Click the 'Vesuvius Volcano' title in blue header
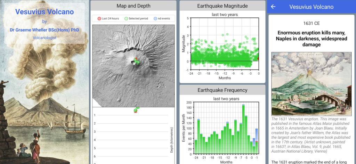 click(x=311, y=7)
